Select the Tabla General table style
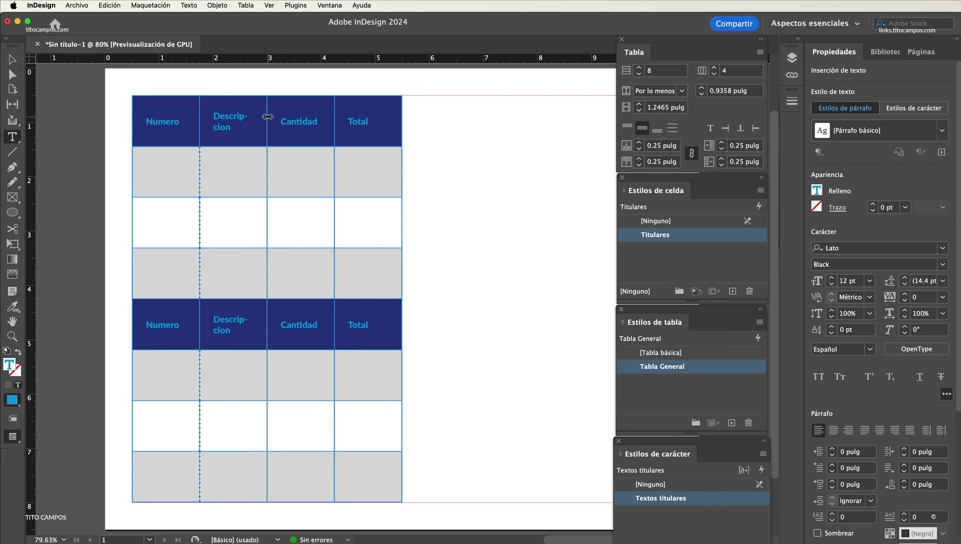This screenshot has height=544, width=961. (x=691, y=367)
